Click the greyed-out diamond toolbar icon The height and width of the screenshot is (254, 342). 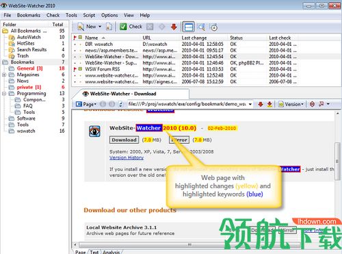point(162,27)
